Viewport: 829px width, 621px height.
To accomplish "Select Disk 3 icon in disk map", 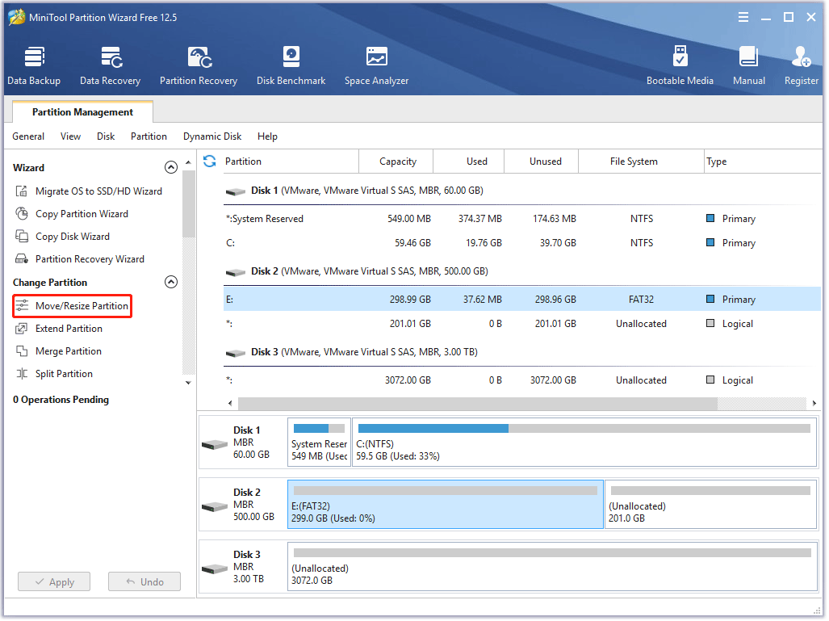I will click(x=216, y=570).
